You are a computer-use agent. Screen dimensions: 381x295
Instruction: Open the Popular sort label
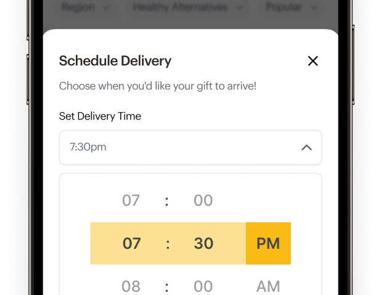(284, 8)
